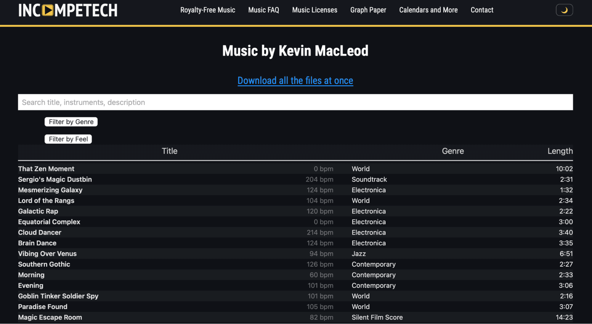Expand Filter by Genre
Viewport: 592px width, 324px height.
pos(71,122)
